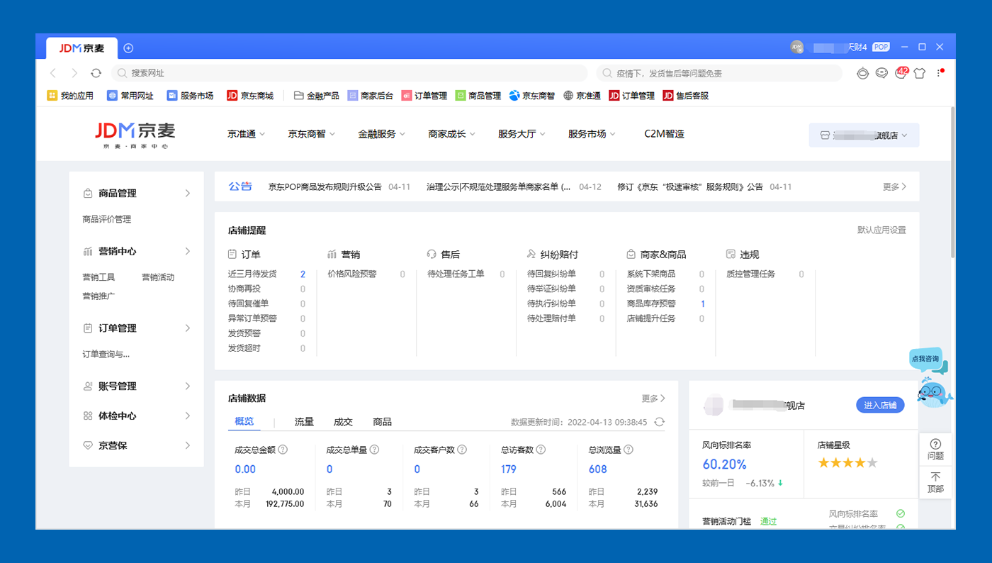Open 商品评价管理 in the sidebar
This screenshot has width=992, height=563.
(x=107, y=220)
